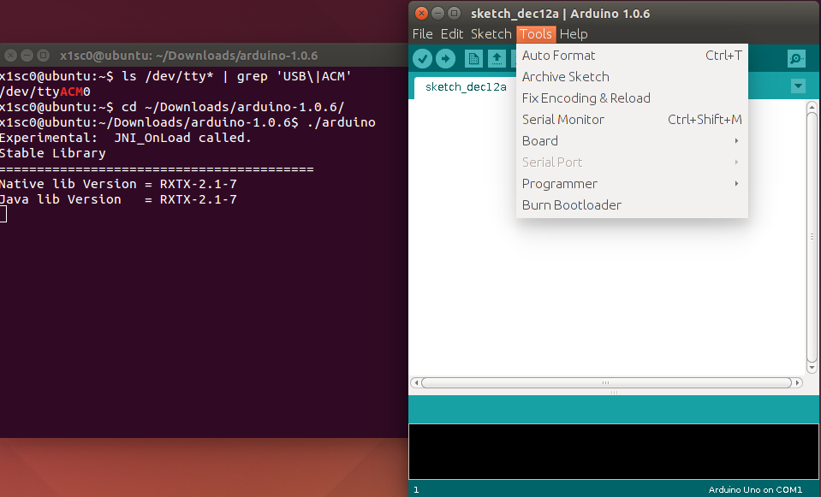The image size is (821, 497).
Task: Open Serial Monitor magnifier icon in toolbar
Action: click(796, 58)
